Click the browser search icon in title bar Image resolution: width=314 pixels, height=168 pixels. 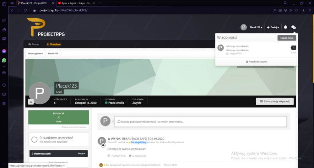click(x=285, y=3)
